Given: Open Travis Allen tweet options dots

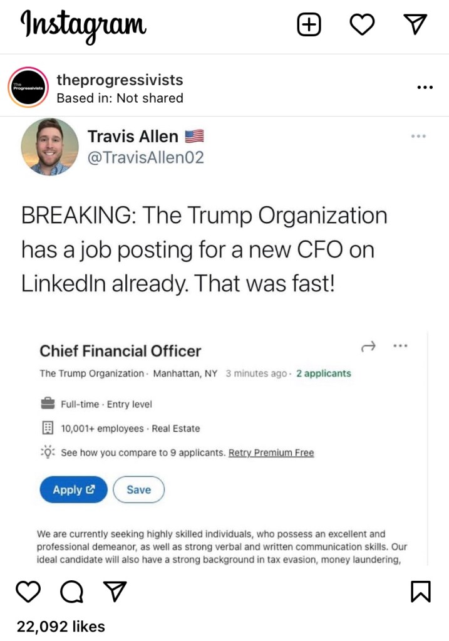Looking at the screenshot, I should tap(418, 136).
